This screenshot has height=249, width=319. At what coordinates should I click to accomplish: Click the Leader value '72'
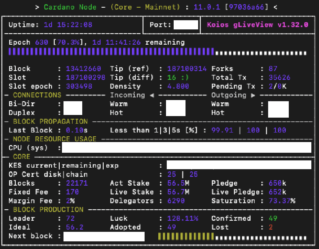coord(70,218)
